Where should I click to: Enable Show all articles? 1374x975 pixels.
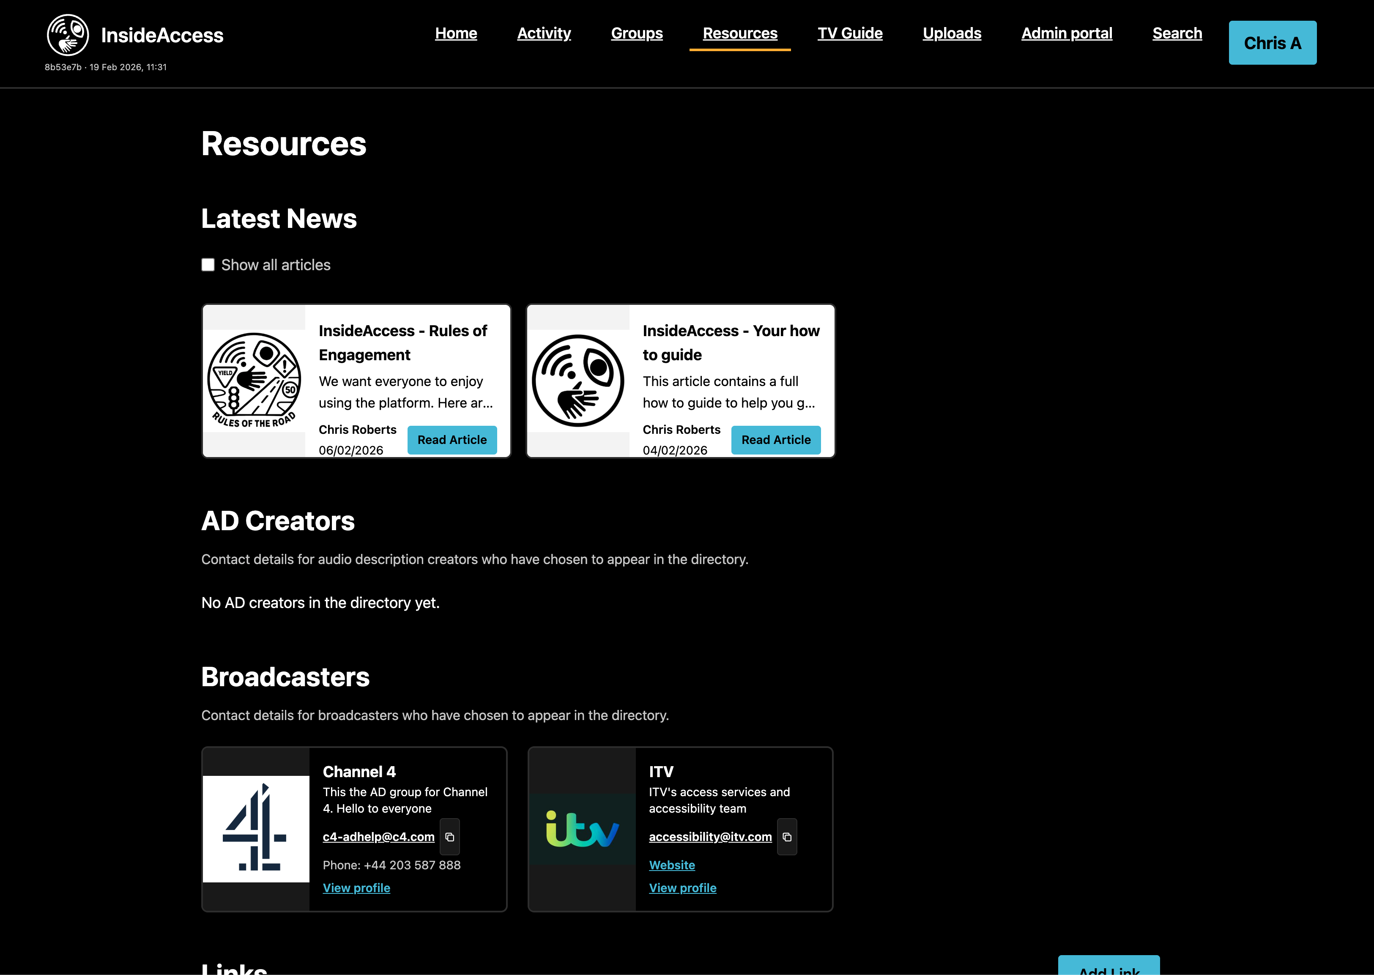(208, 264)
